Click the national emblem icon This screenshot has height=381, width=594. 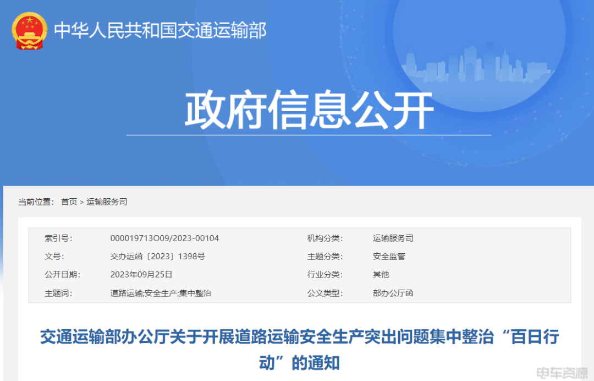coord(29,31)
